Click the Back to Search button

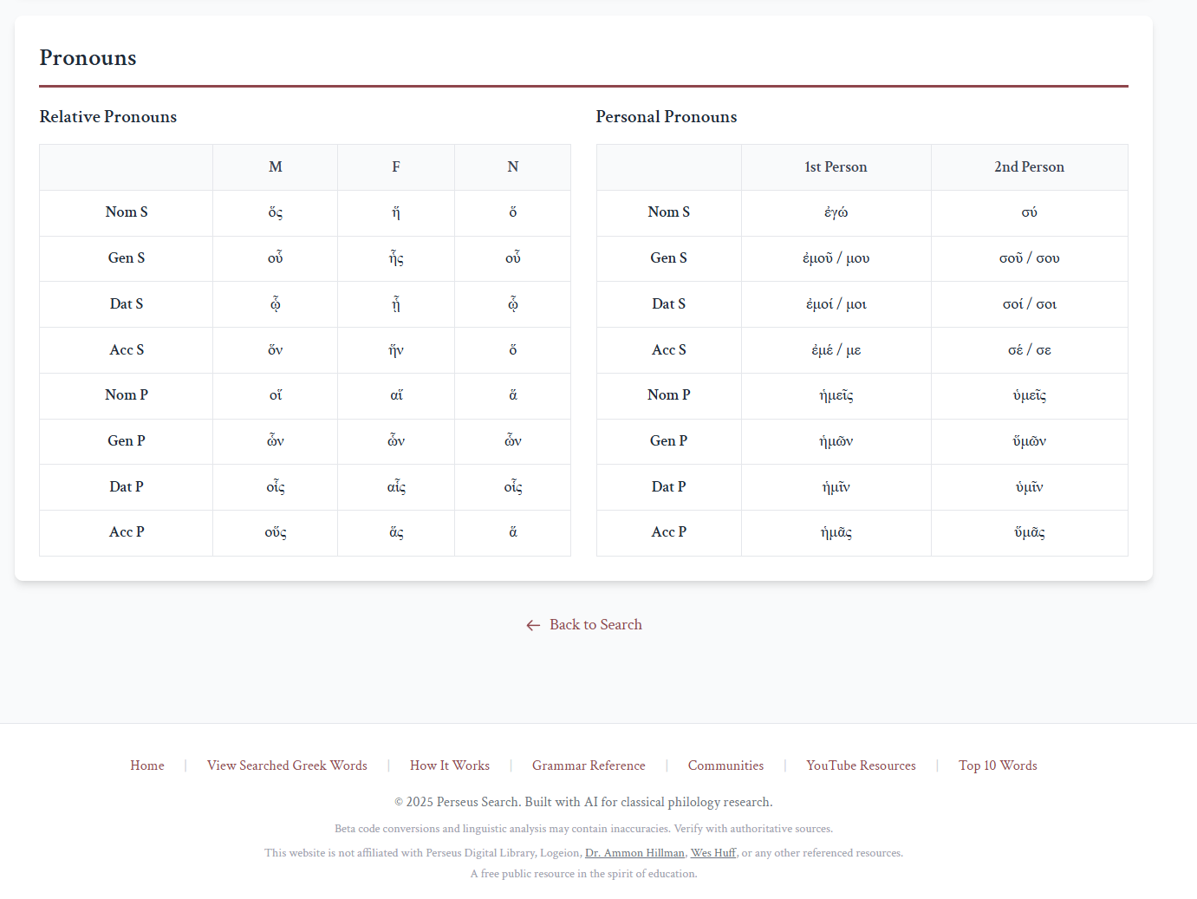[595, 624]
